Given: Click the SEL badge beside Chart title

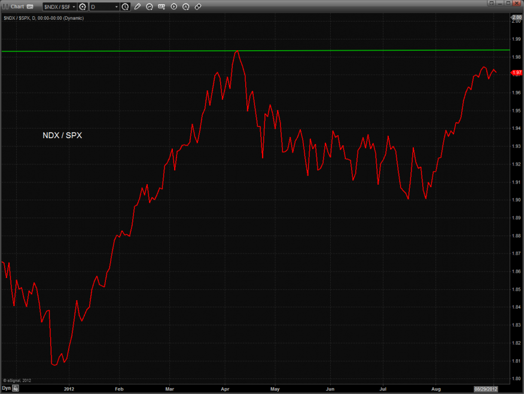Looking at the screenshot, I should pos(30,7).
